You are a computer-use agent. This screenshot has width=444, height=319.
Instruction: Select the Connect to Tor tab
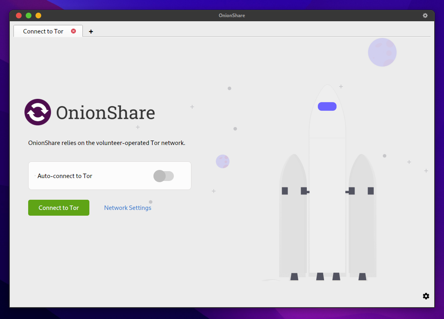(42, 31)
